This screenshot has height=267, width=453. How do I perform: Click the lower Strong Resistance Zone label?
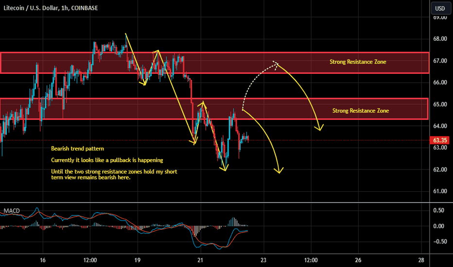360,111
